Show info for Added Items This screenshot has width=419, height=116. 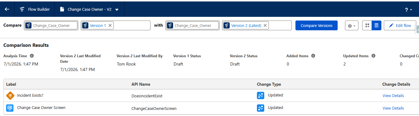(x=313, y=56)
